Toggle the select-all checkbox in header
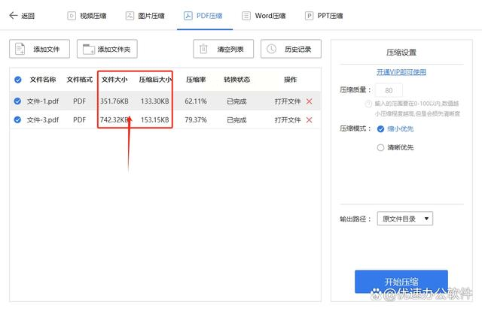 tap(18, 80)
